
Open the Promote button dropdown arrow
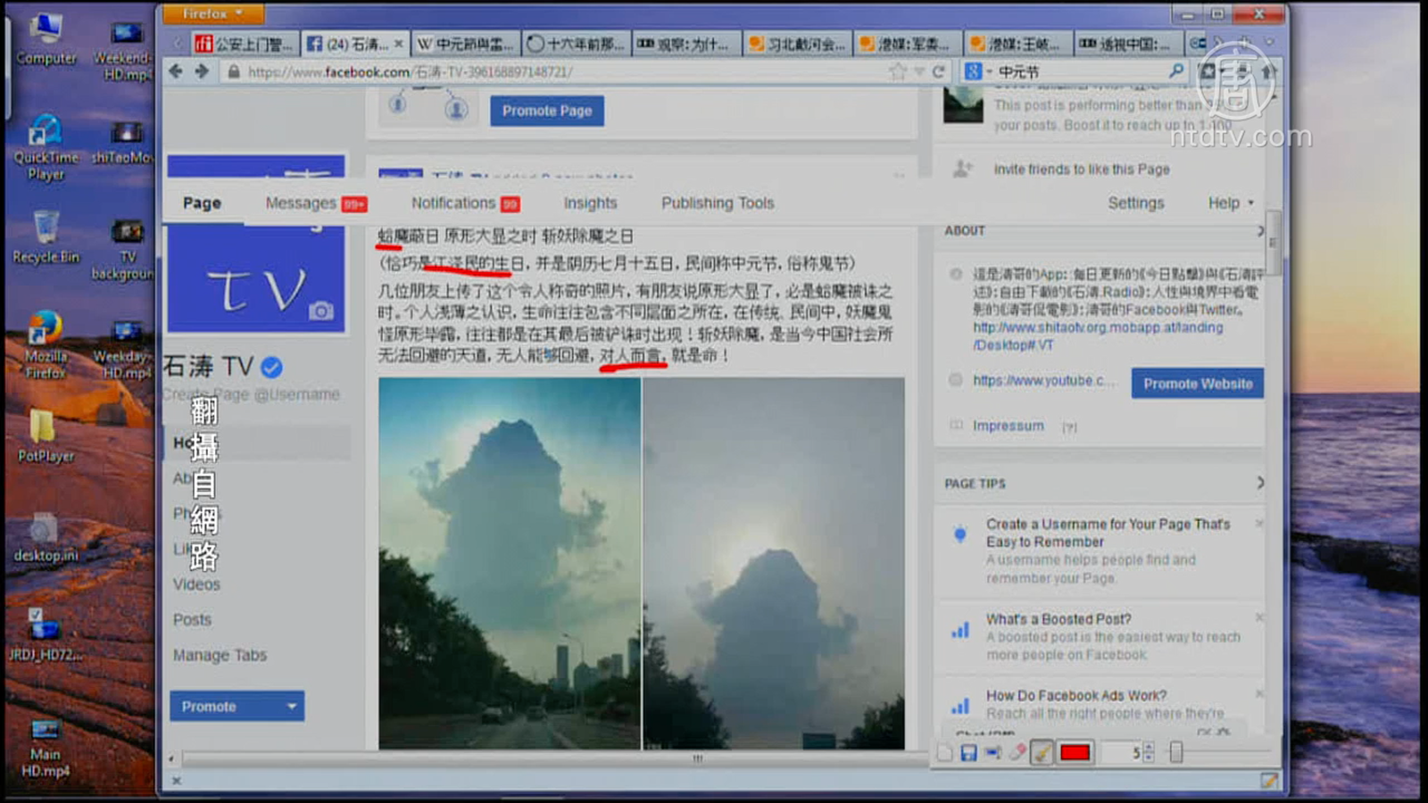point(292,707)
